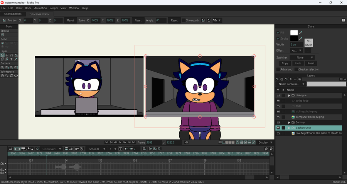Zoom out the timeline with magnifier icon
The height and width of the screenshot is (184, 347).
266,149
